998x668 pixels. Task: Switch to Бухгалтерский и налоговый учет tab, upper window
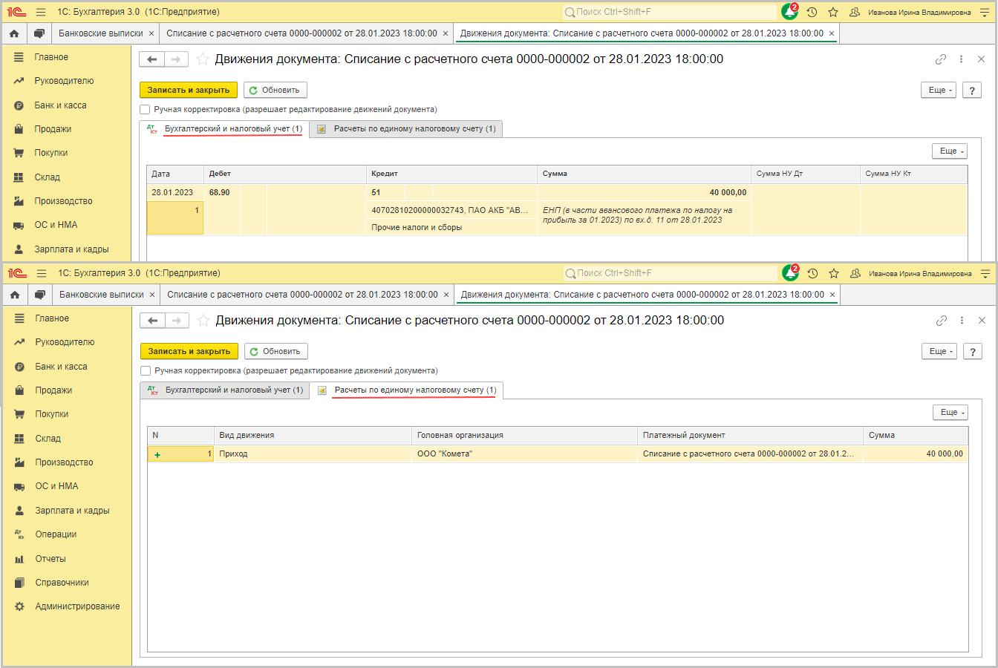coord(224,129)
